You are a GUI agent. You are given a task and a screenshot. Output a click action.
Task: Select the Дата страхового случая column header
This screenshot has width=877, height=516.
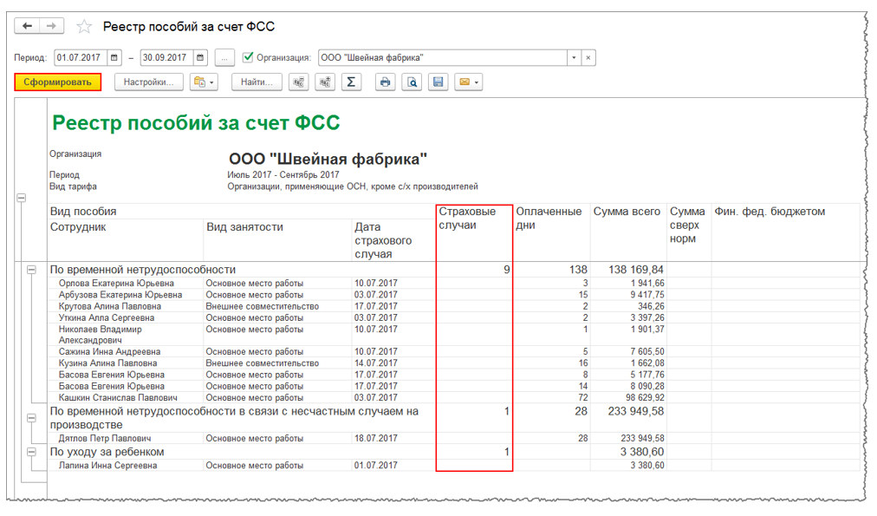tap(393, 239)
